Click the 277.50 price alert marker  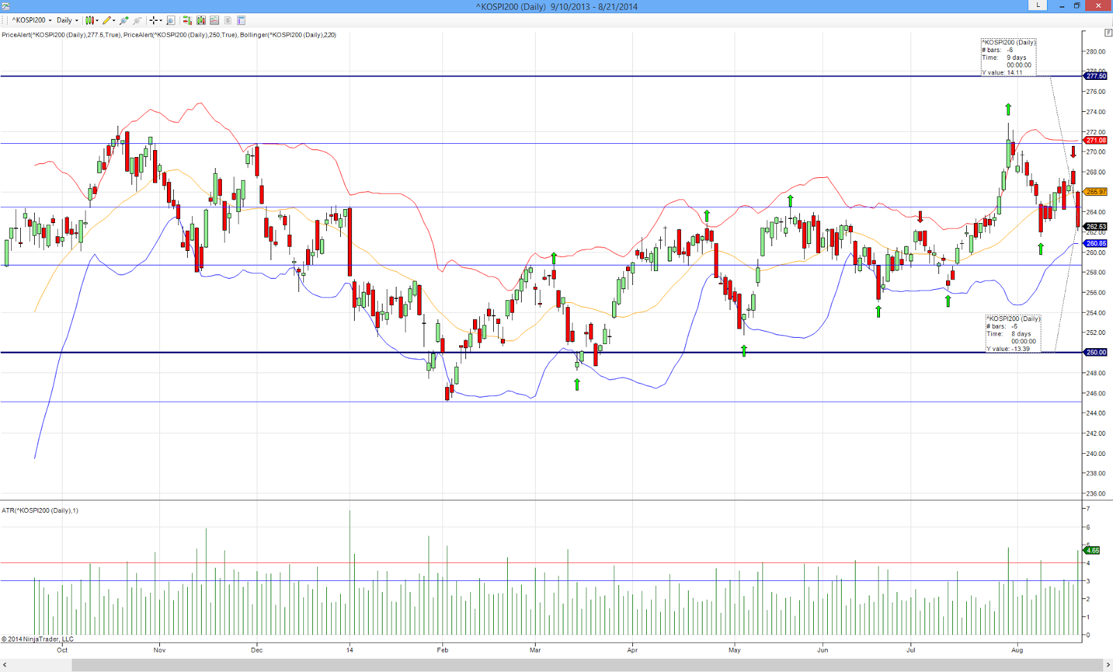(1096, 76)
